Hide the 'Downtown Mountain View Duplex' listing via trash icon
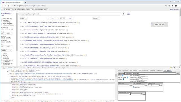 pos(68,30)
